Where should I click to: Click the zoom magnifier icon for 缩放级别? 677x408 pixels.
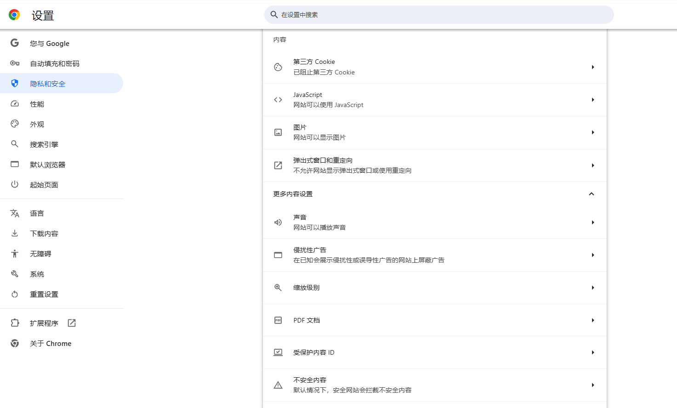278,288
